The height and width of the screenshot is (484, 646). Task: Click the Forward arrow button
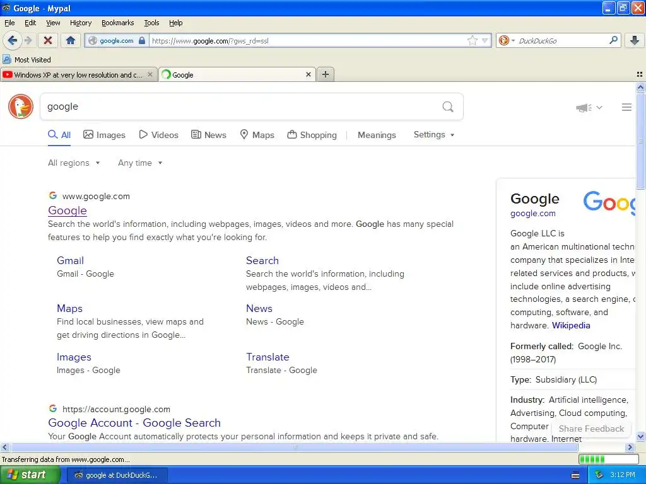click(28, 40)
